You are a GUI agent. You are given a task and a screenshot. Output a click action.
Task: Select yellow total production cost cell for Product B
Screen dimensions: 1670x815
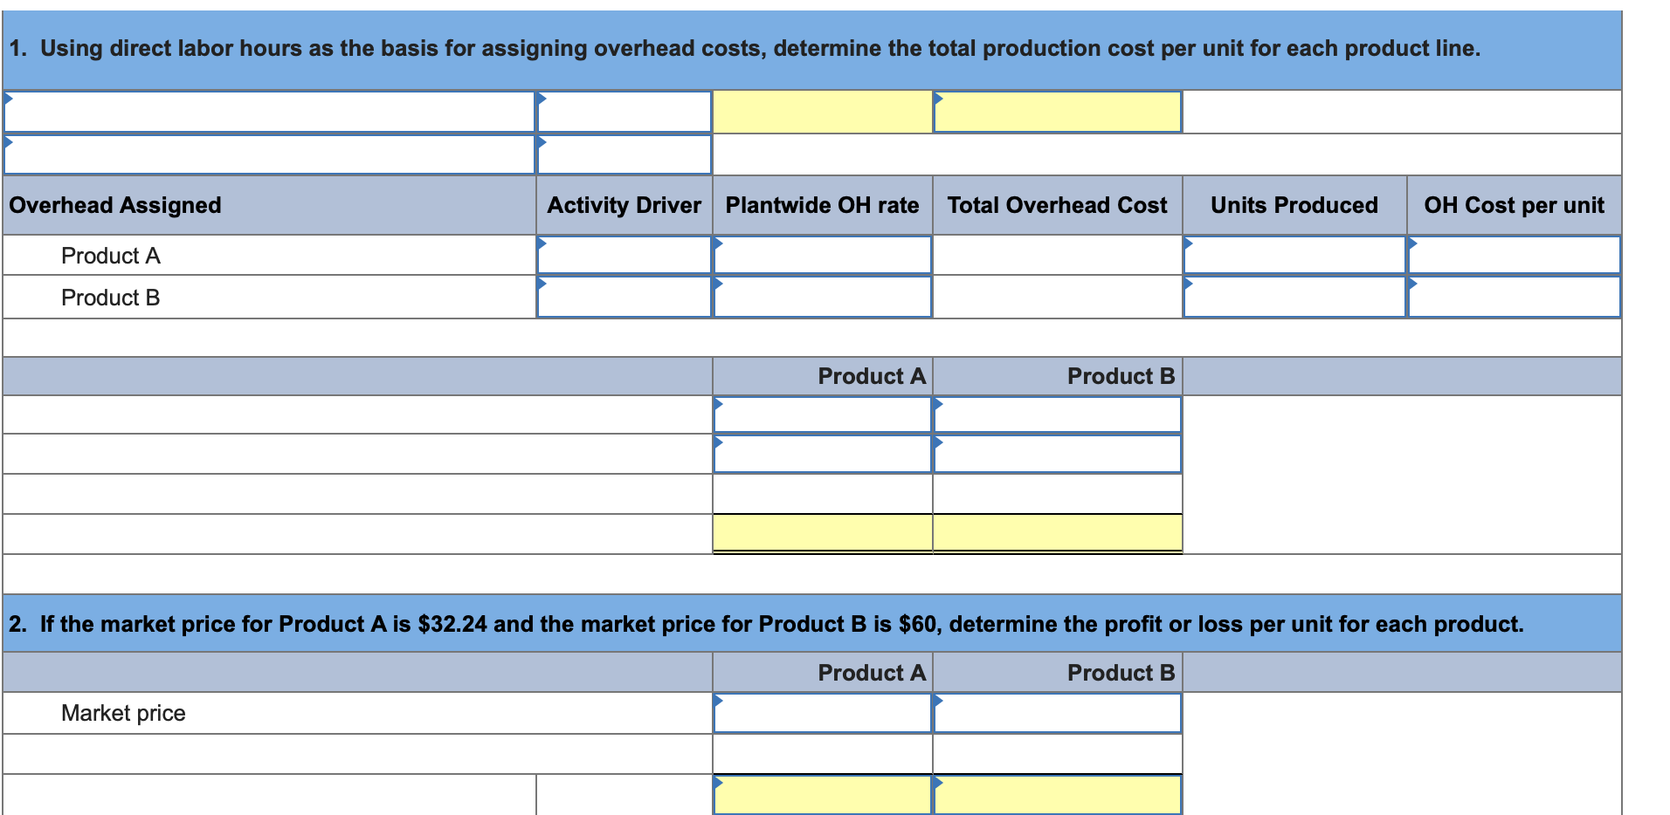pos(1058,532)
